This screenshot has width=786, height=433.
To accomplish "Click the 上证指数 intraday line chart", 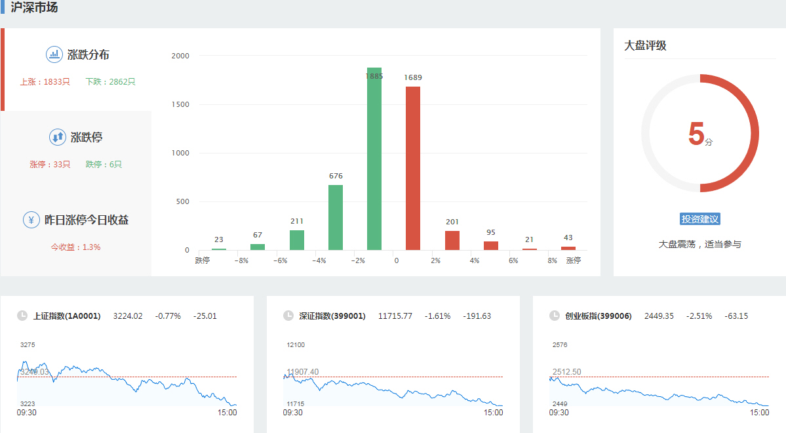I will [127, 381].
